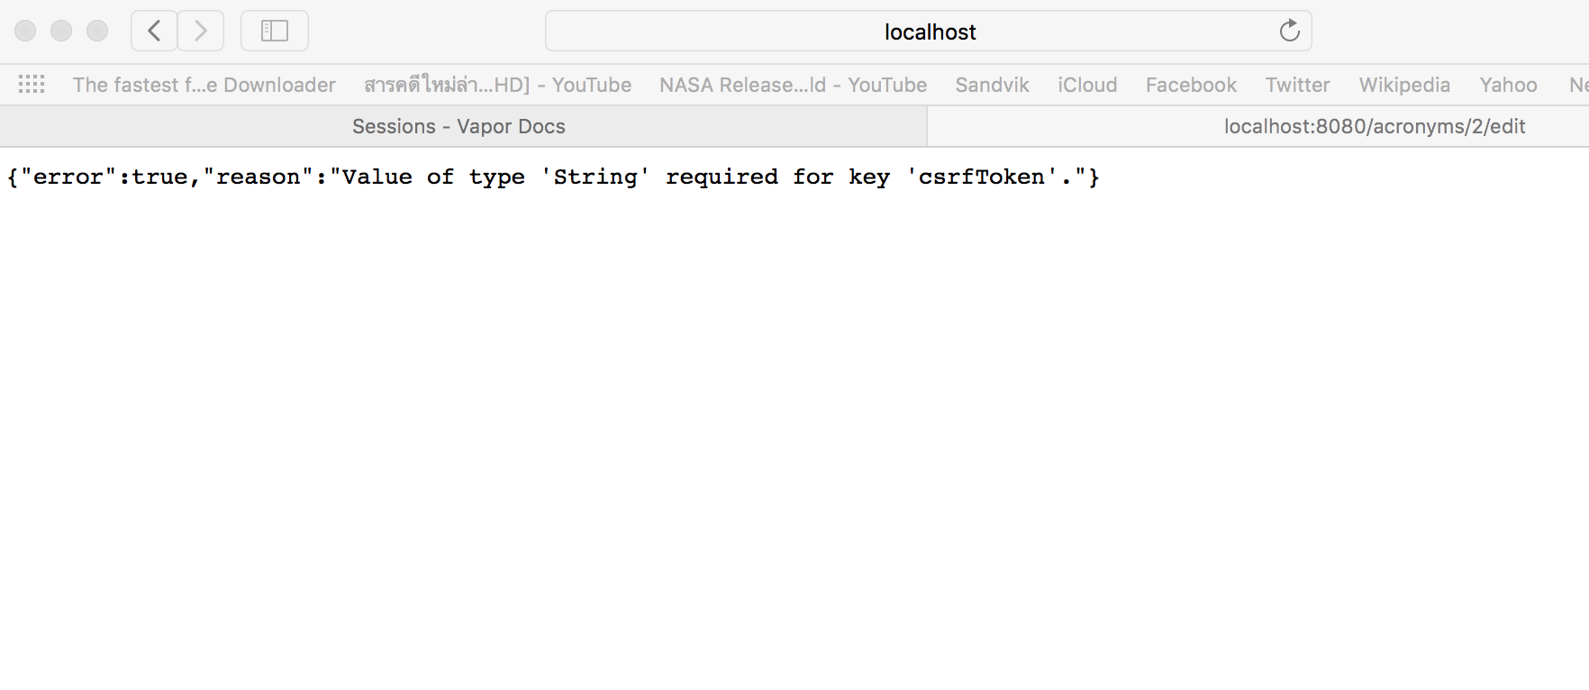
Task: Go back with the back arrow button
Action: (x=154, y=32)
